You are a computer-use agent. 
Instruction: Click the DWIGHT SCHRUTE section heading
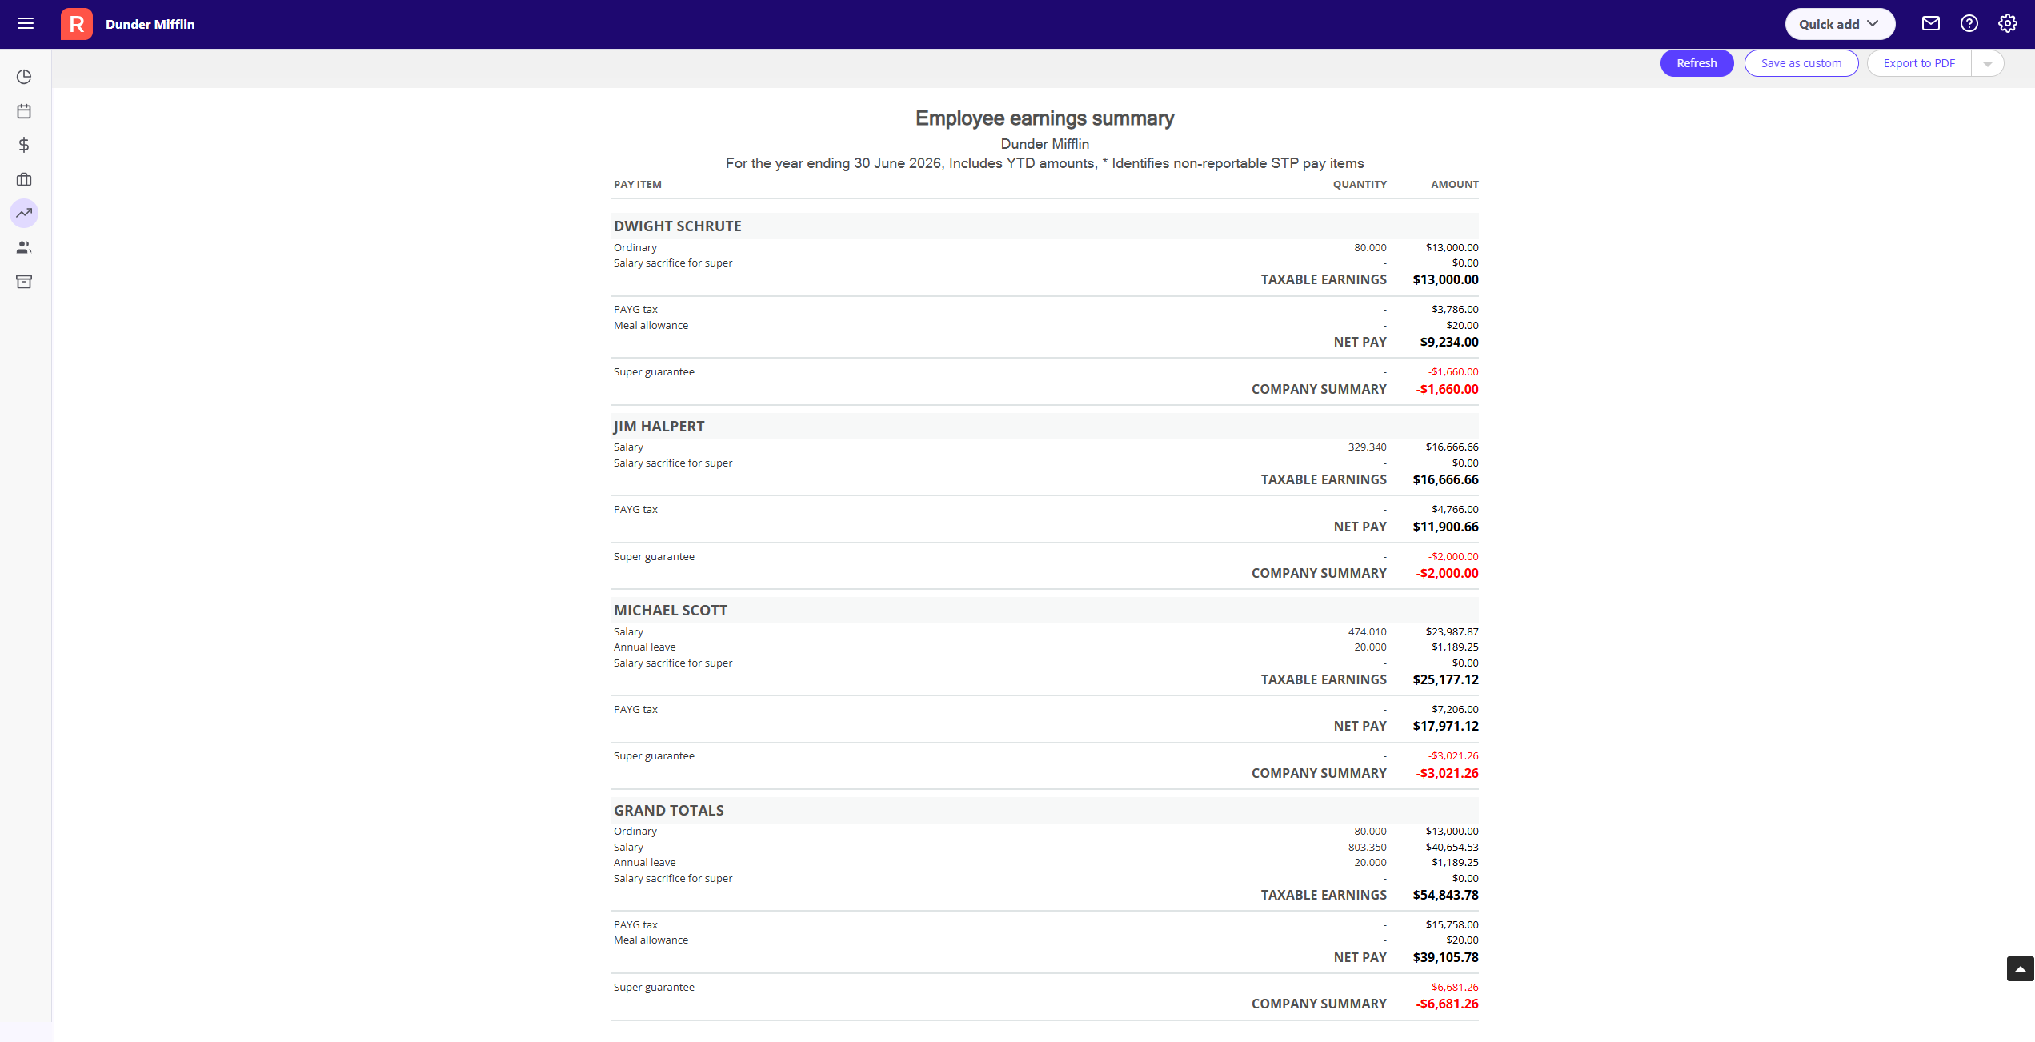coord(678,226)
